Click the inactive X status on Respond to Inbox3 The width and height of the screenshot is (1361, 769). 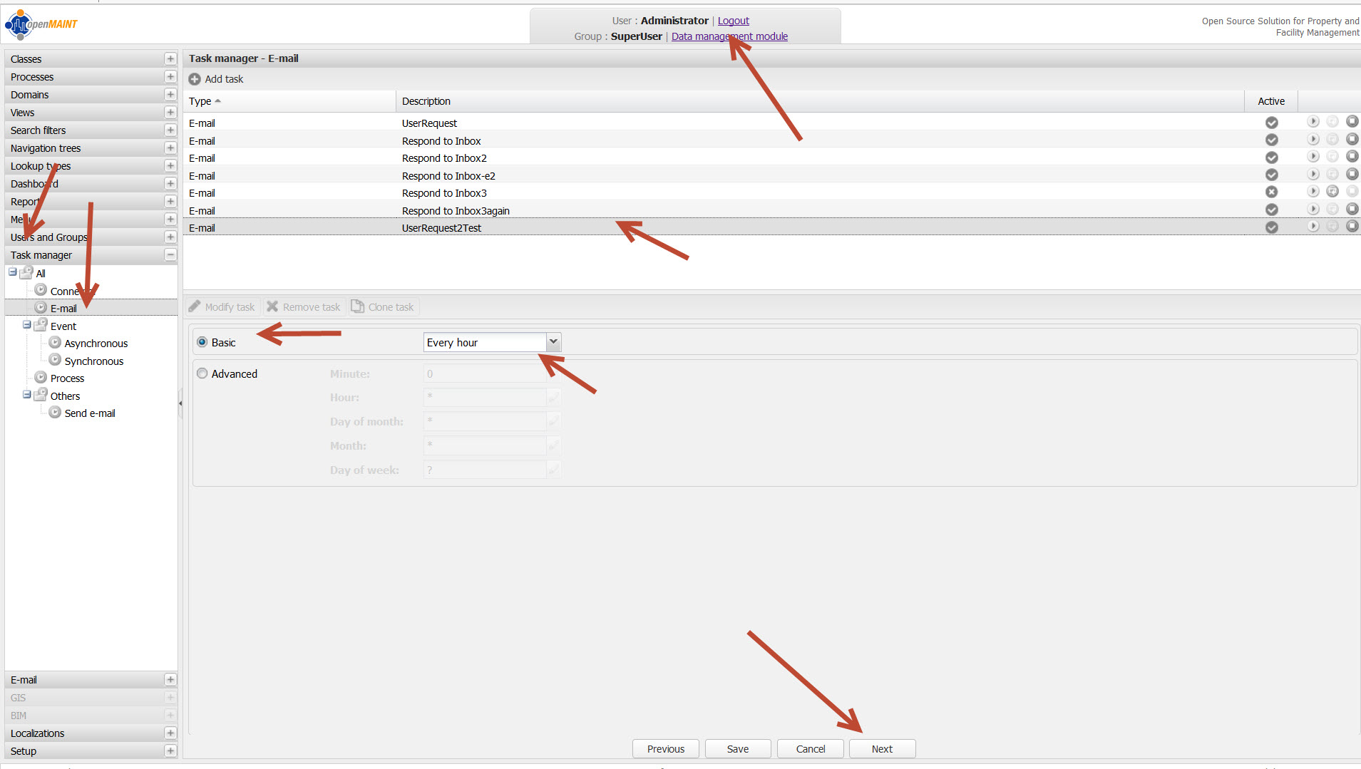point(1271,192)
